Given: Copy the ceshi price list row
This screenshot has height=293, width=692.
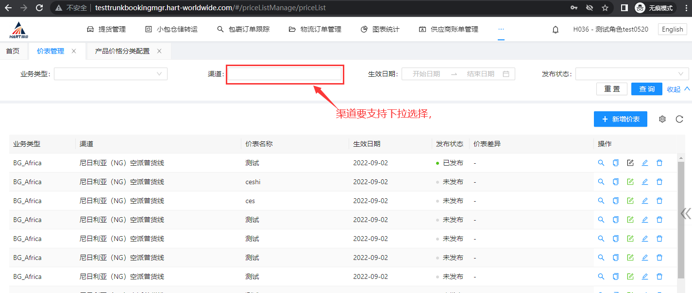Looking at the screenshot, I should click(x=616, y=182).
